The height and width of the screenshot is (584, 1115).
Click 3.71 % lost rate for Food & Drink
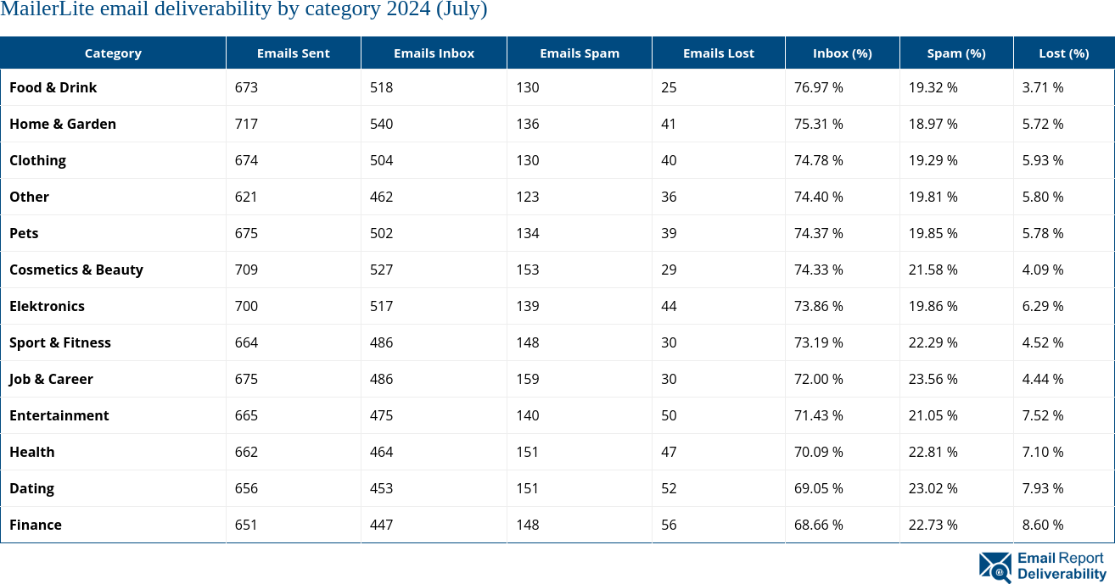(1043, 87)
